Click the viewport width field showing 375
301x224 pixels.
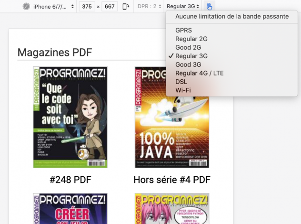[87, 7]
